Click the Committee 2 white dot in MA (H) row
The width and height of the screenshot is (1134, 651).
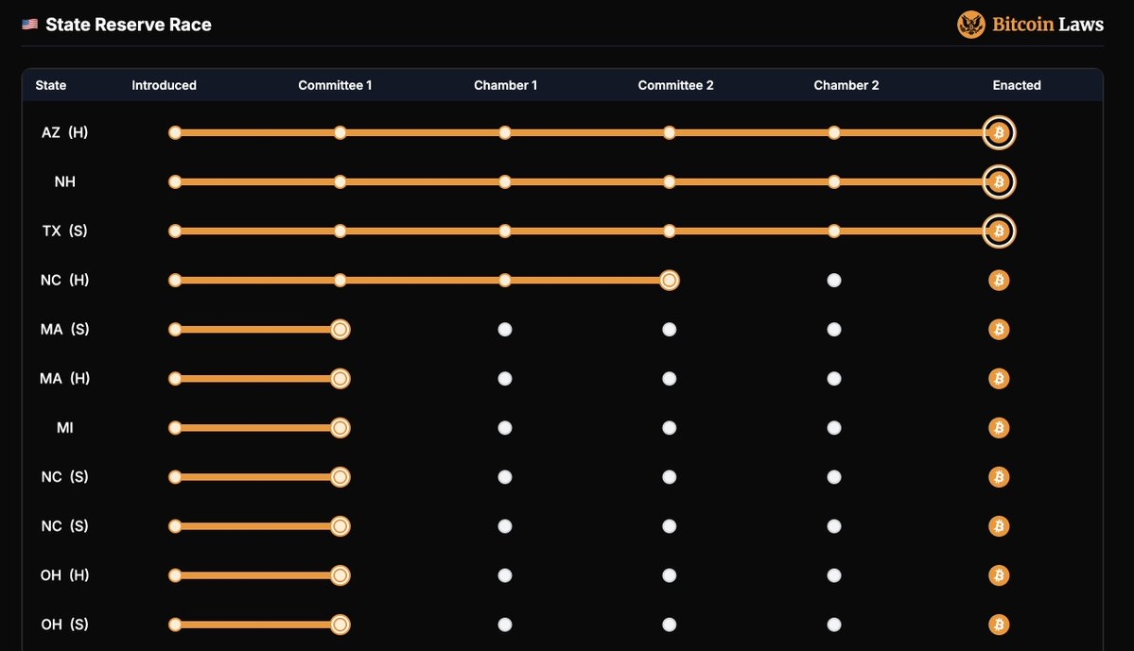click(669, 379)
